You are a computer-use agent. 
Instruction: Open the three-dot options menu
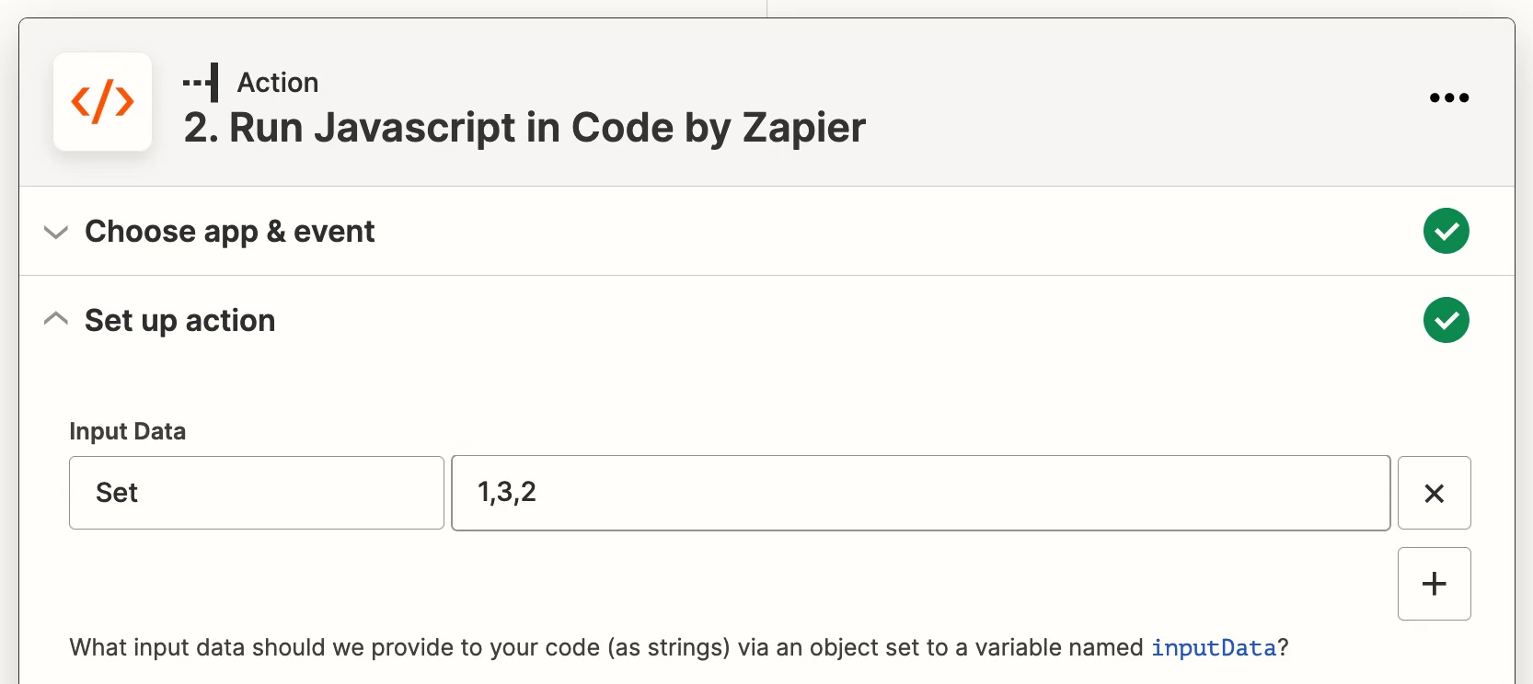1448,98
